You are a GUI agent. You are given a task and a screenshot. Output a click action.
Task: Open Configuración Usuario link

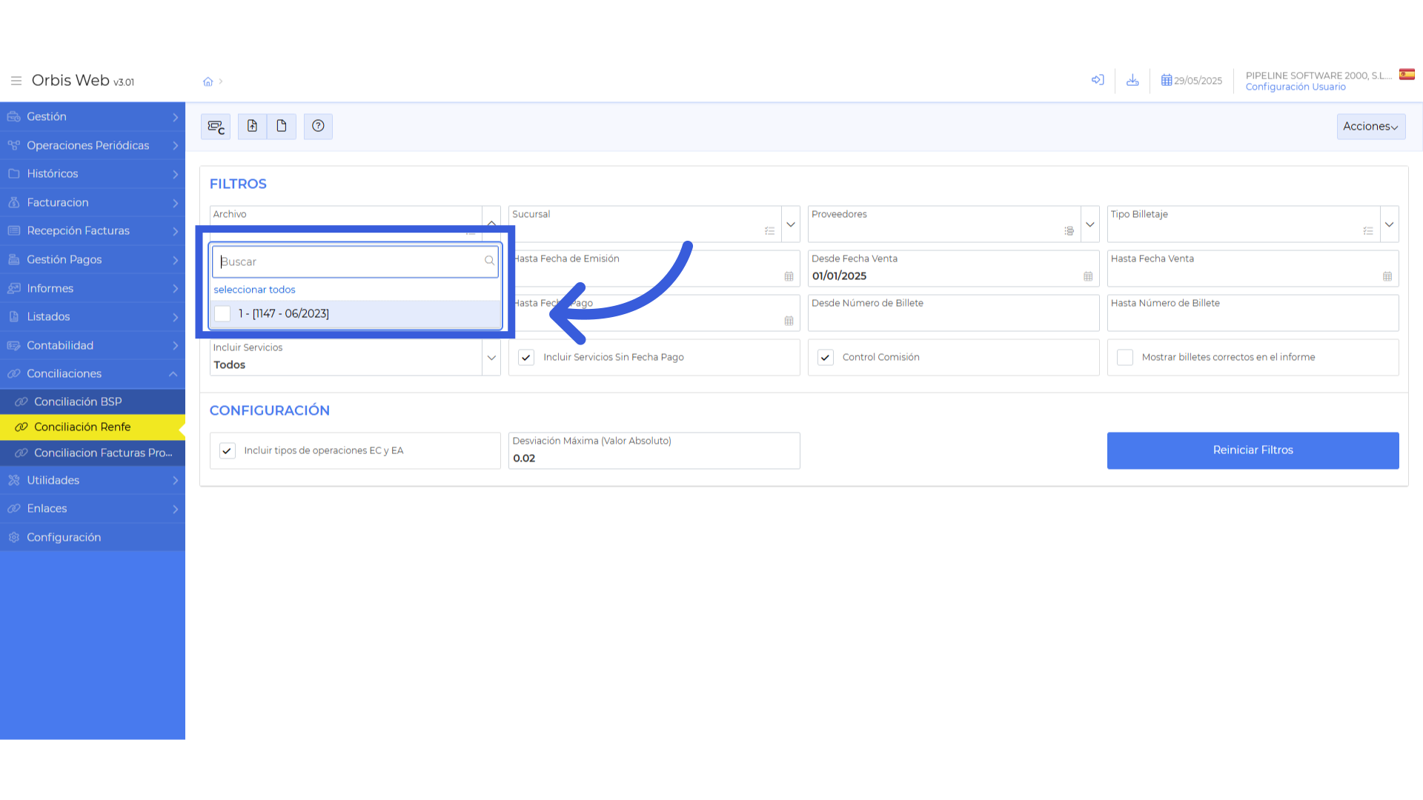pos(1296,87)
